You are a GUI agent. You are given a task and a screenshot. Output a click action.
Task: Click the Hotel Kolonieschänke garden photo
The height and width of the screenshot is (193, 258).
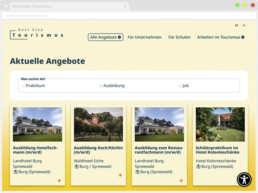220,124
